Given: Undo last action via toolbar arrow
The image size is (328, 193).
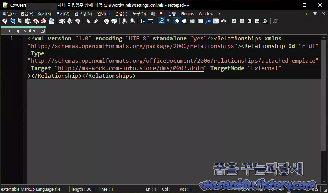Looking at the screenshot, I should [88, 21].
